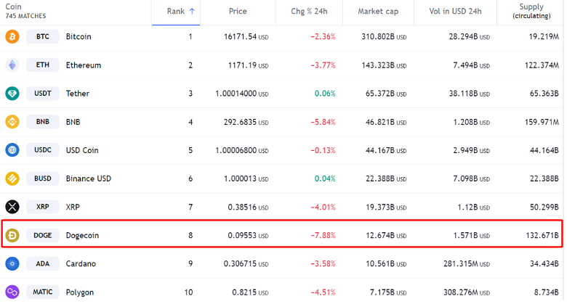Image resolution: width=567 pixels, height=304 pixels.
Task: Sort by Market cap column header
Action: [377, 12]
